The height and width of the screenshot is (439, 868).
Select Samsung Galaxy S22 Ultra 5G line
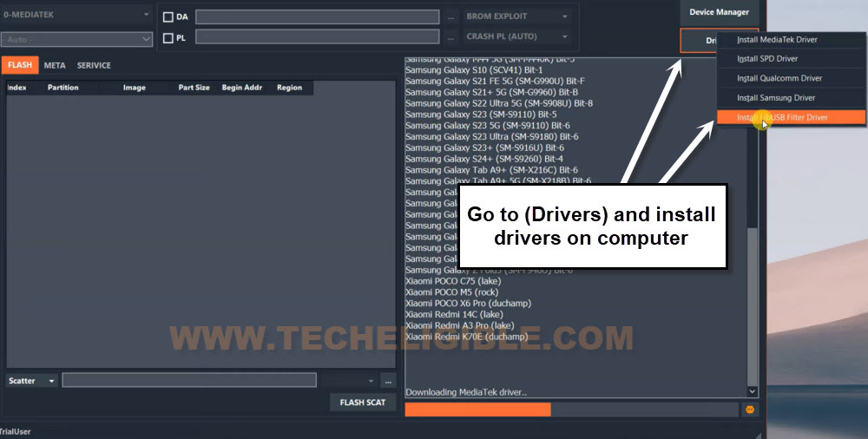click(x=499, y=103)
